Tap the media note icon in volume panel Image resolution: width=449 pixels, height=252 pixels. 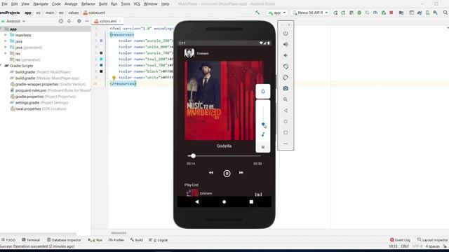263,134
